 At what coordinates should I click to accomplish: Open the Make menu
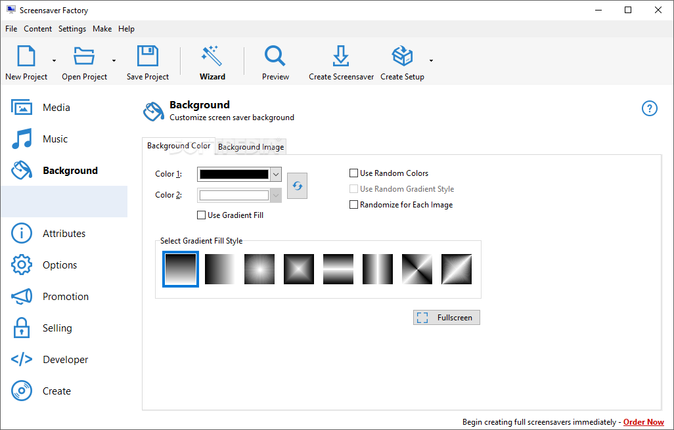click(x=102, y=29)
